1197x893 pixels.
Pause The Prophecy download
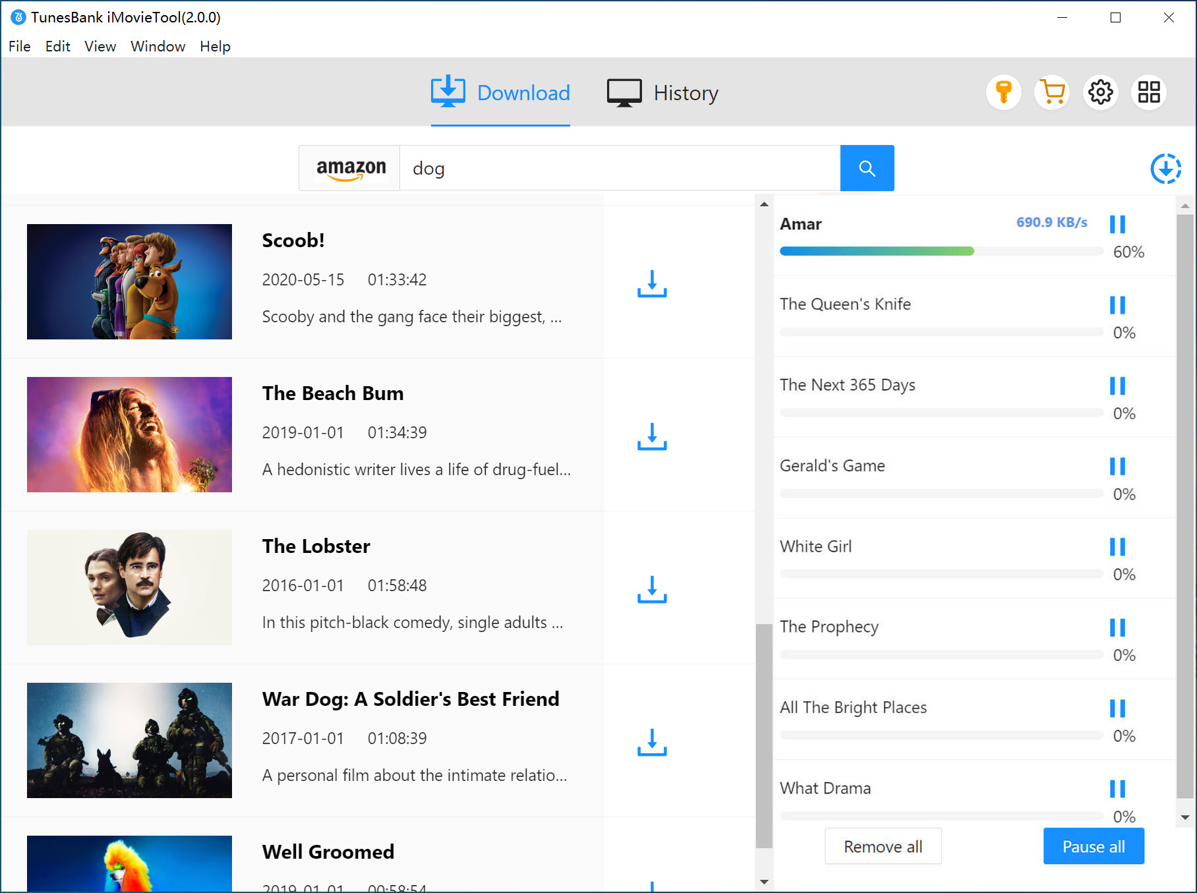tap(1117, 627)
